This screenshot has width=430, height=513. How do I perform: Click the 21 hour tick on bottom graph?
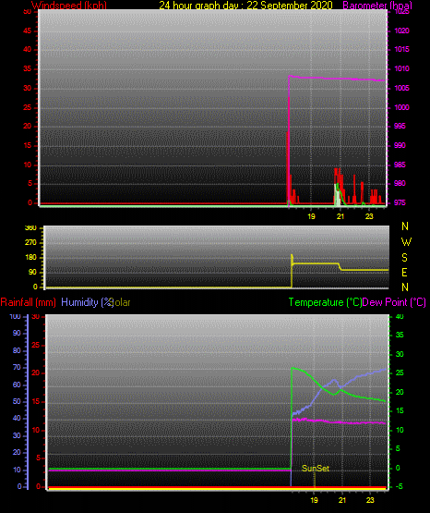[x=341, y=500]
